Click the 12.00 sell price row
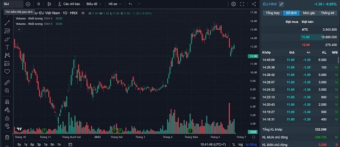Image resolution: width=340 pixels, height=147 pixels. pos(300,45)
